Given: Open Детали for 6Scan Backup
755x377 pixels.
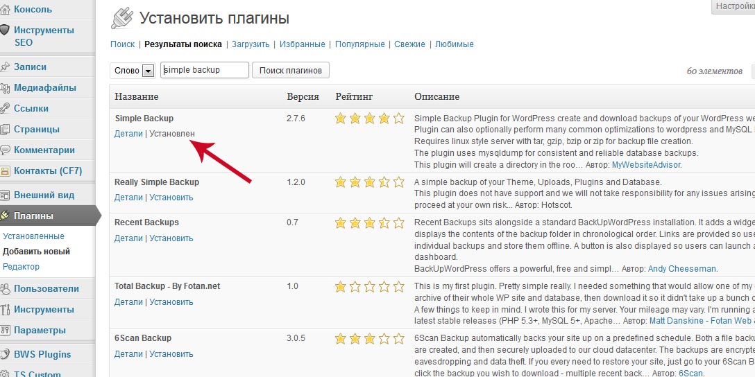Looking at the screenshot, I should [128, 354].
